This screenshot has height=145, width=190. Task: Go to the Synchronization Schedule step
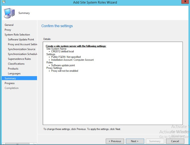(22, 54)
